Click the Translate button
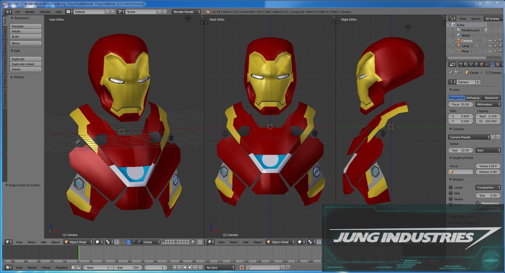Screen dimensions: 505x273 coord(26,26)
